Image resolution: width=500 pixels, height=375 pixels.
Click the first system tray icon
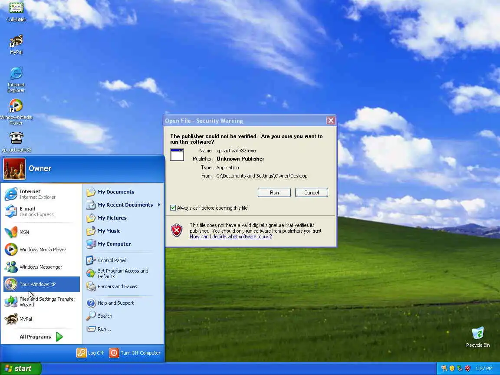tap(444, 368)
